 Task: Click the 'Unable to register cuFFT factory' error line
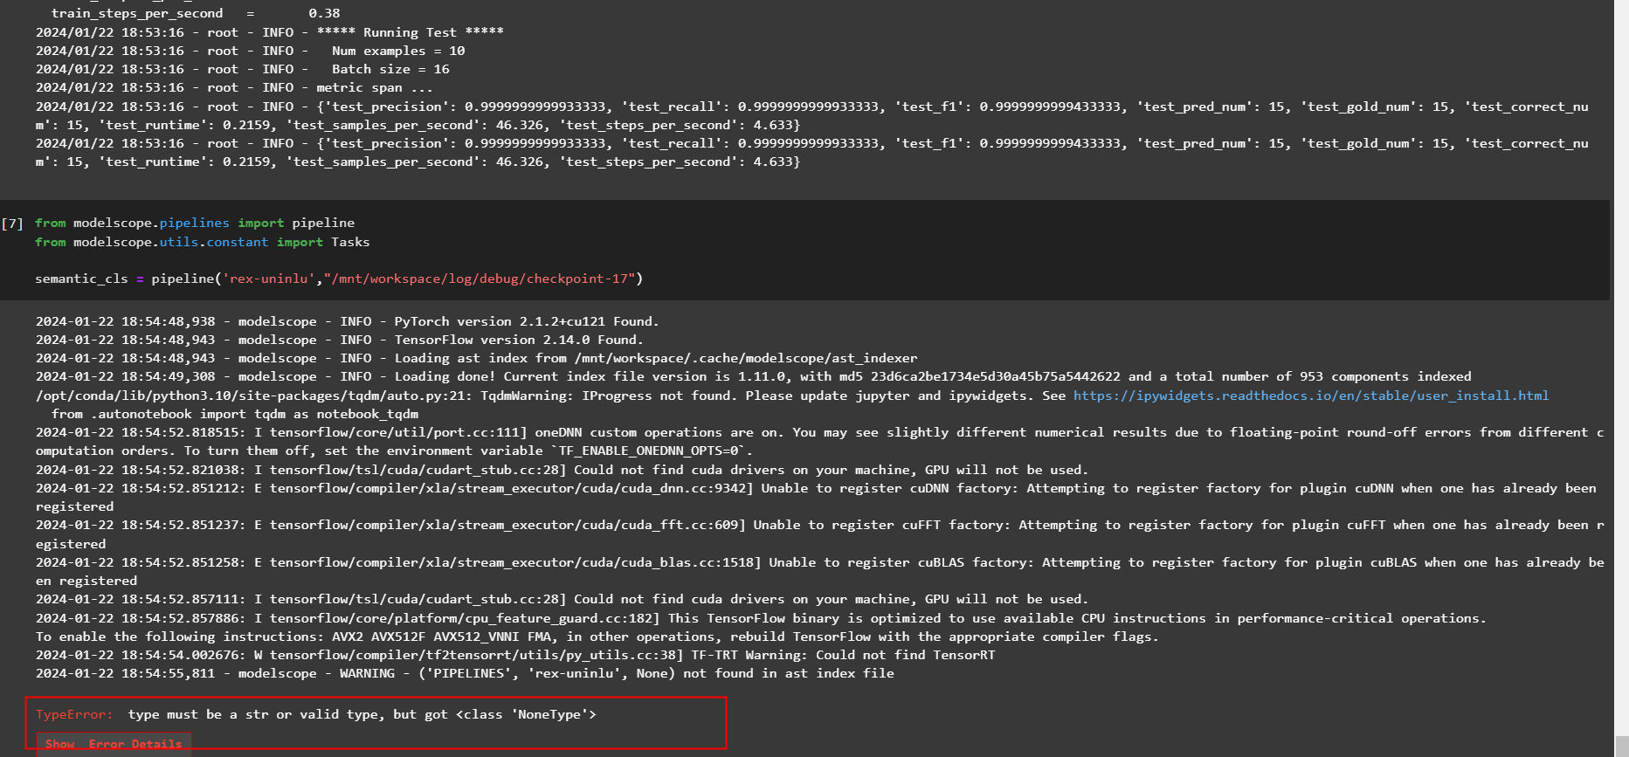coord(820,534)
